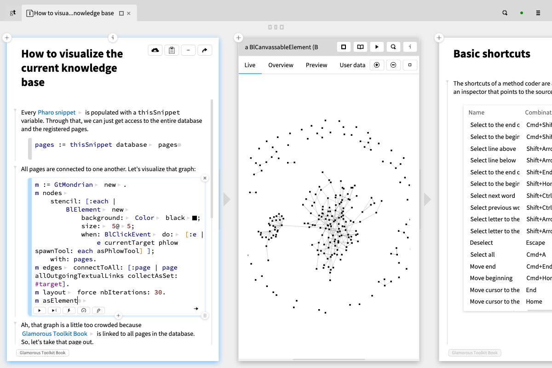Click the play-and-inspect snippet button
Image resolution: width=552 pixels, height=368 pixels.
click(54, 310)
